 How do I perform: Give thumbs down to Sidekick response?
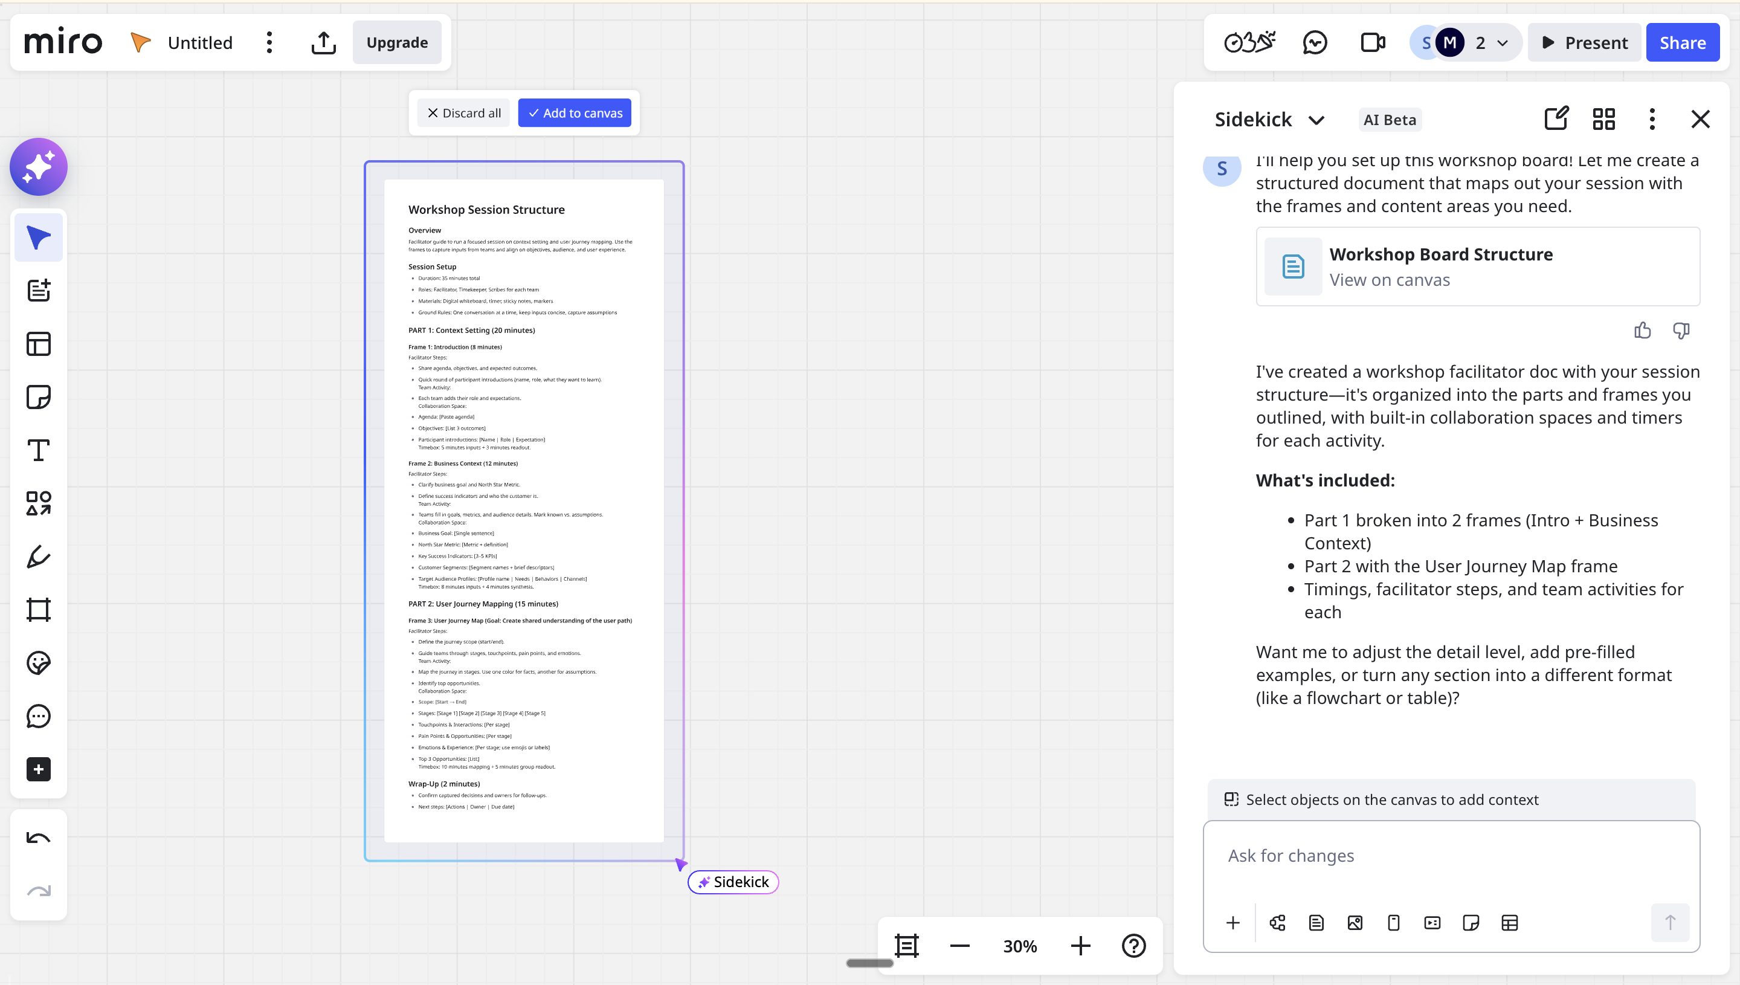(1681, 330)
